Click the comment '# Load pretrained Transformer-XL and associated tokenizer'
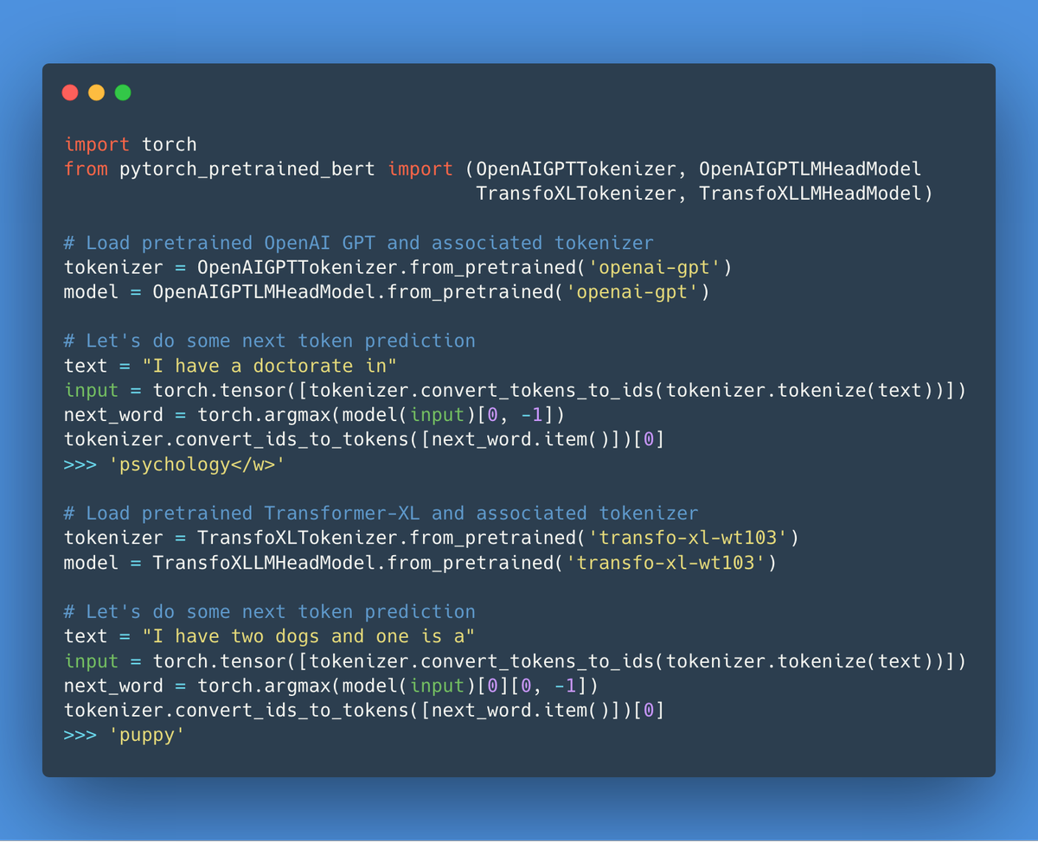Viewport: 1038px width, 842px height. click(x=381, y=513)
